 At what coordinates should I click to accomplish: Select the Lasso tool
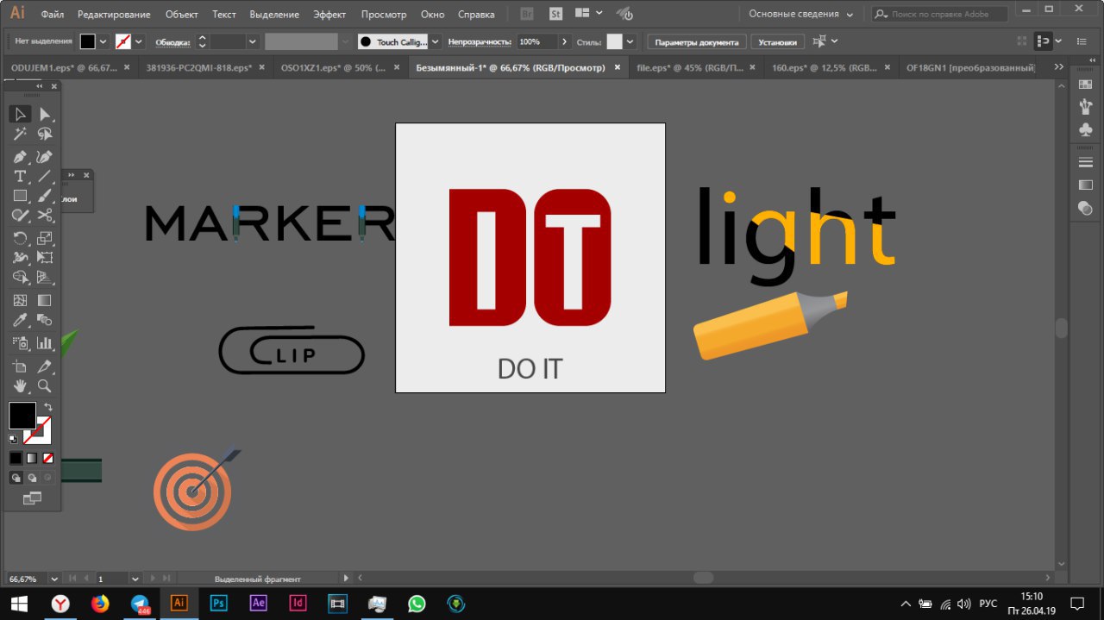(x=45, y=135)
